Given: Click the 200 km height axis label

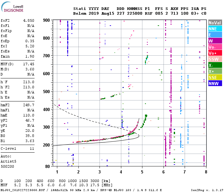Looking at the screenshot, I should coord(46,145).
